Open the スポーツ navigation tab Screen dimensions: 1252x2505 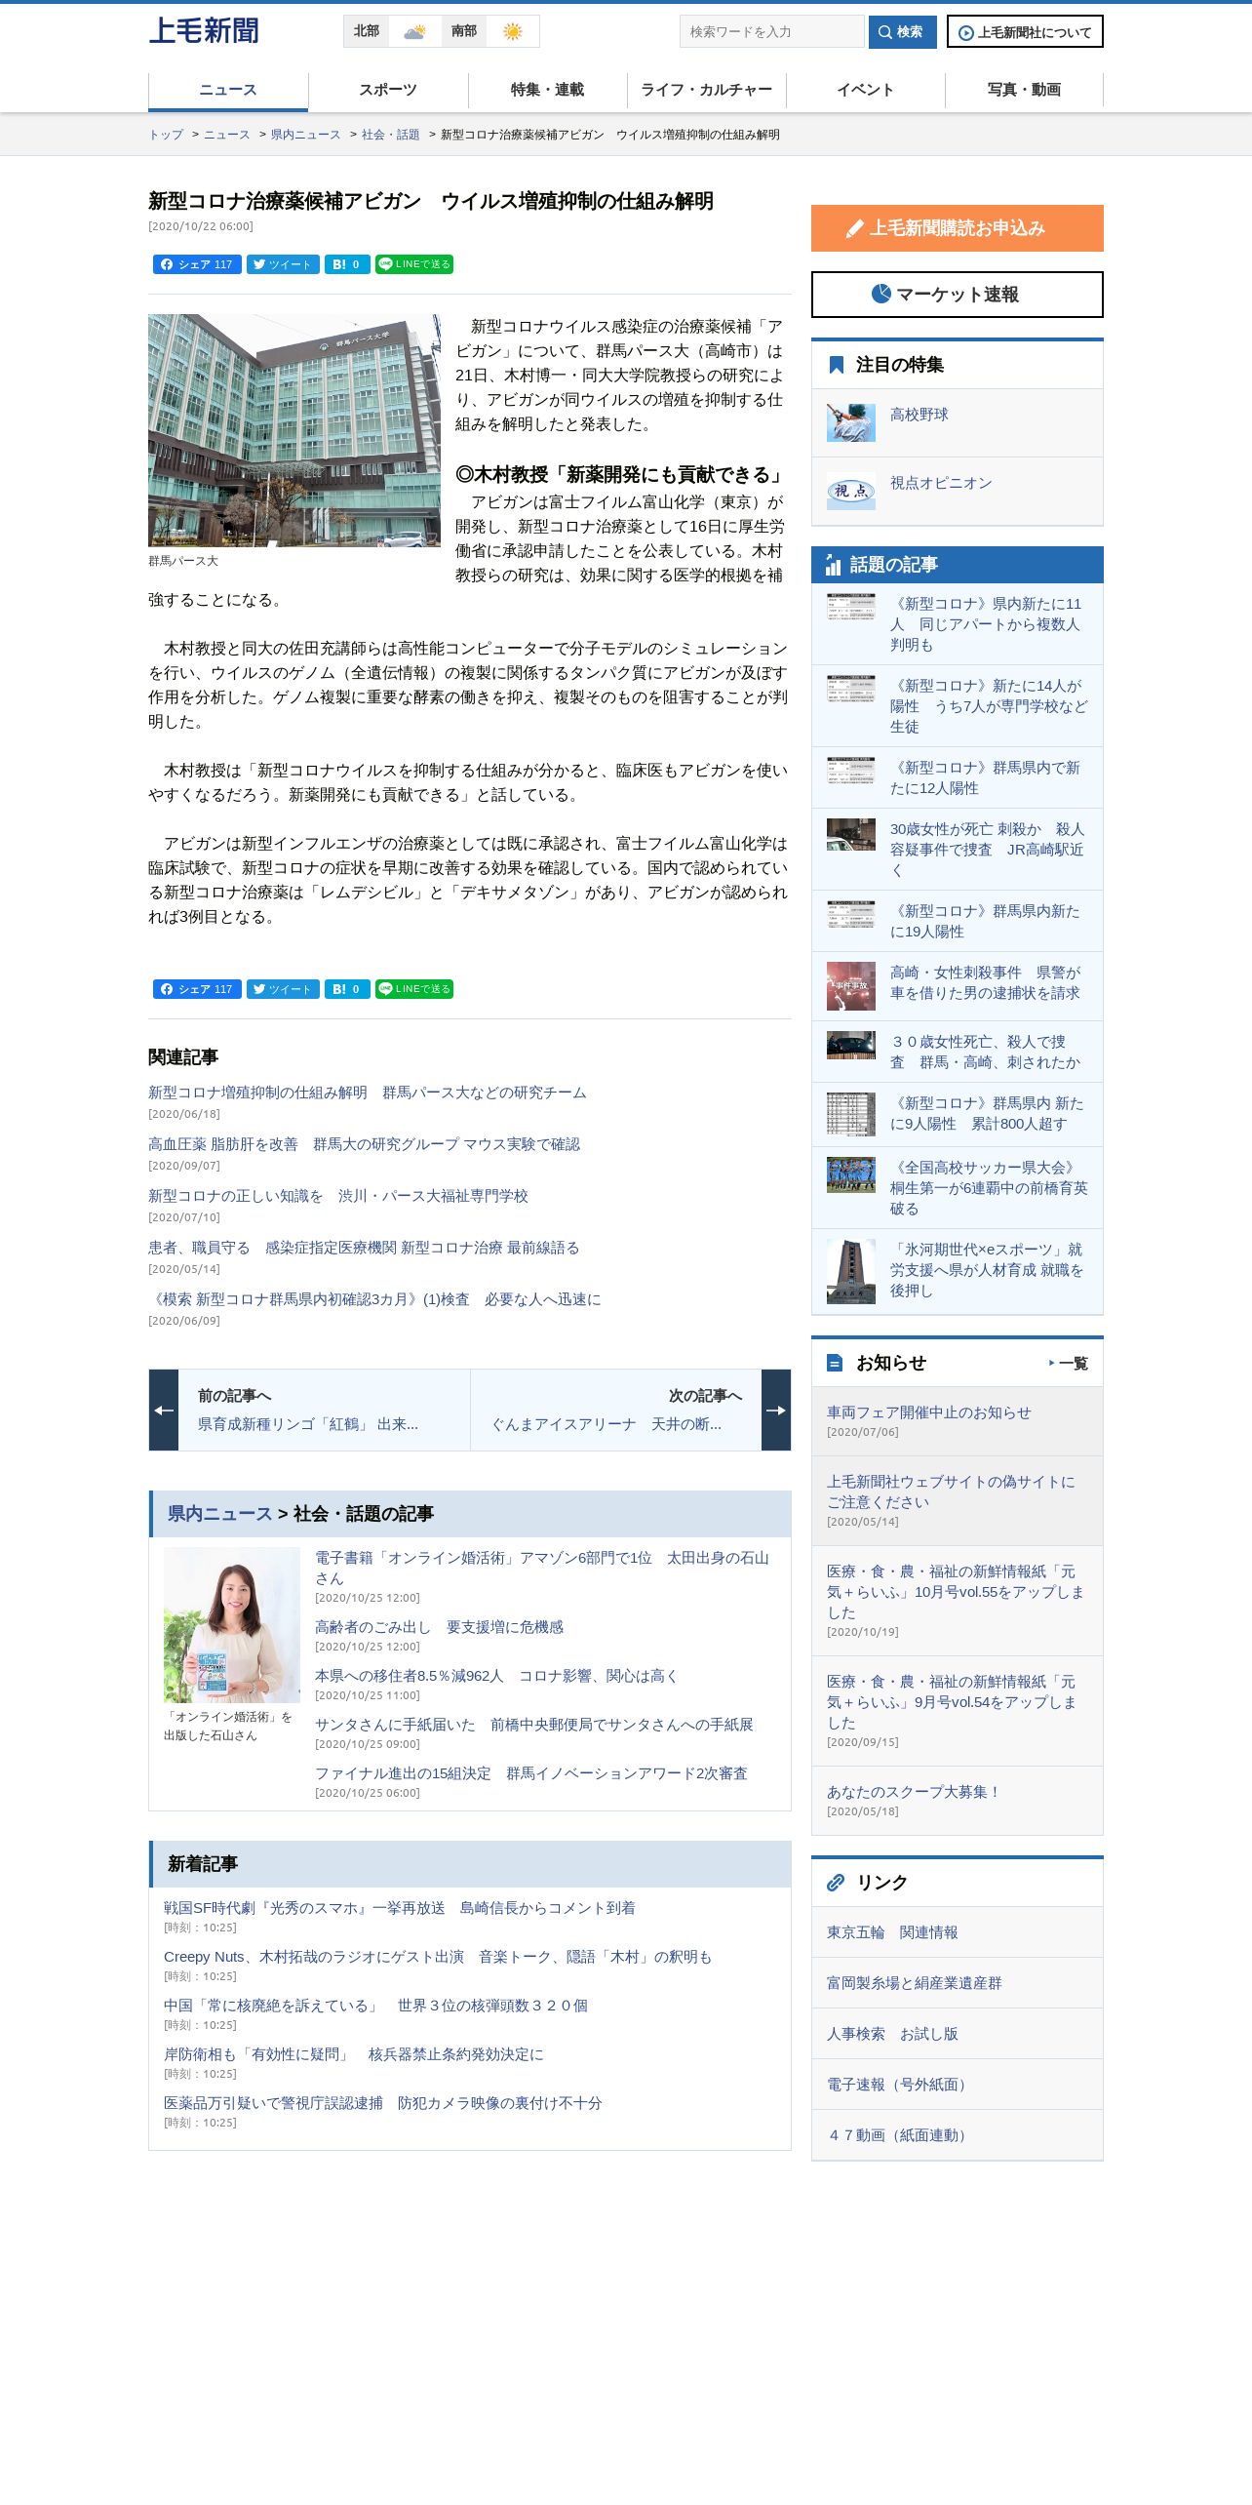pos(388,90)
